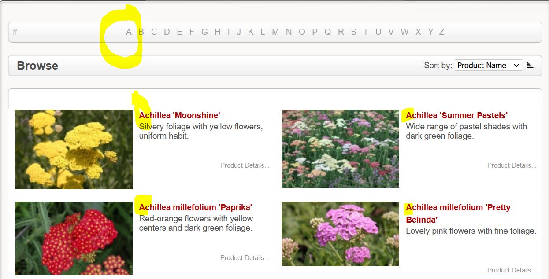Click the pink Pretty Belinda photo
Screen dimensions: 549x279
[x=340, y=234]
